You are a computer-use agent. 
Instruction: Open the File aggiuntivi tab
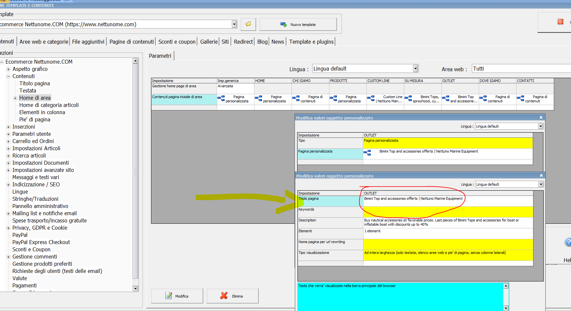(88, 42)
